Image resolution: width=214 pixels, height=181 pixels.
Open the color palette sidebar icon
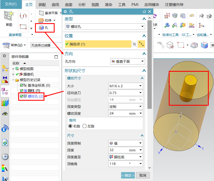click(5, 168)
